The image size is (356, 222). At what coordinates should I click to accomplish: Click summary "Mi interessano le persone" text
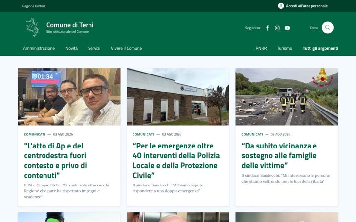click(286, 178)
